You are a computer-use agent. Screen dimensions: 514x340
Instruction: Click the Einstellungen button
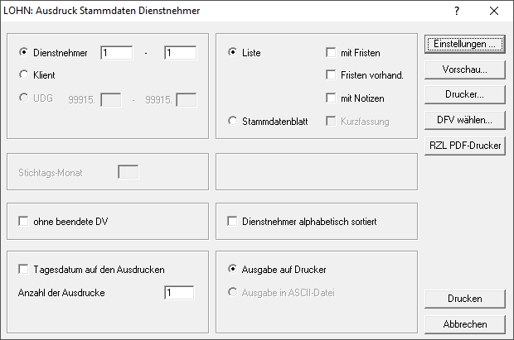coord(464,43)
